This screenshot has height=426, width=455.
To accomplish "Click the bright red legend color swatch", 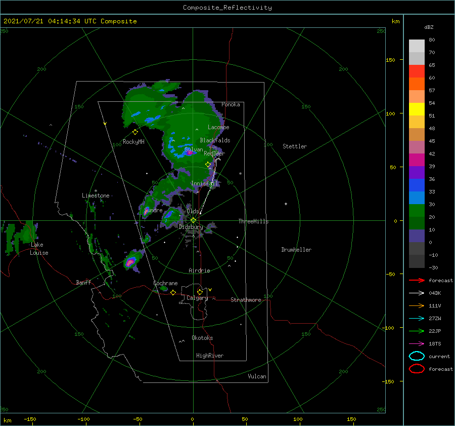I will 417,71.
